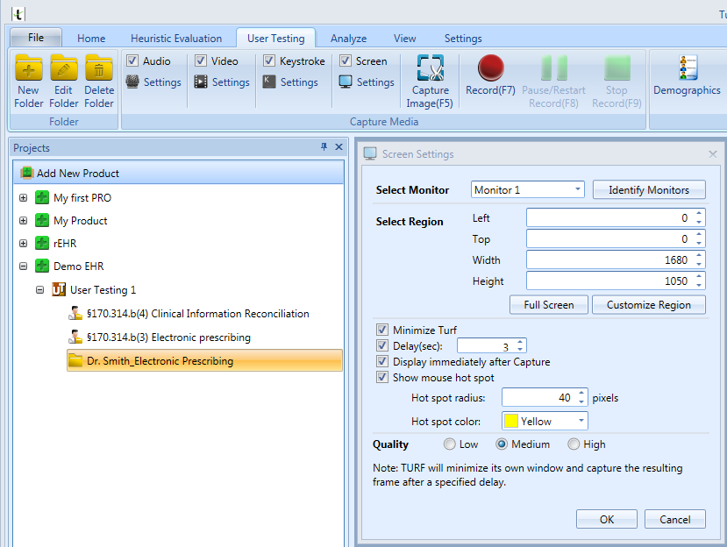Switch to the Heuristic Evaluation tab
Screen dimensions: 727x547
176,39
